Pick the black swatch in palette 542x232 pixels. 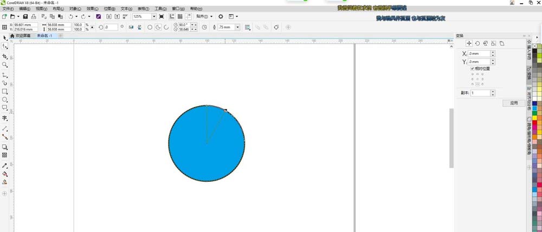(x=535, y=51)
